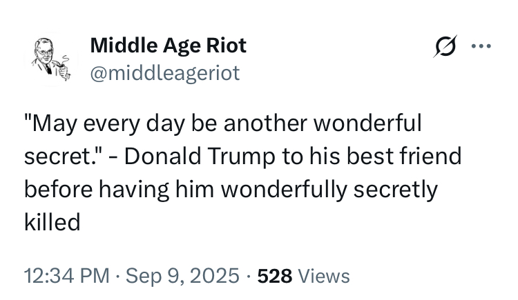
Task: Select the Sep 9, 2025 date
Action: click(x=182, y=276)
